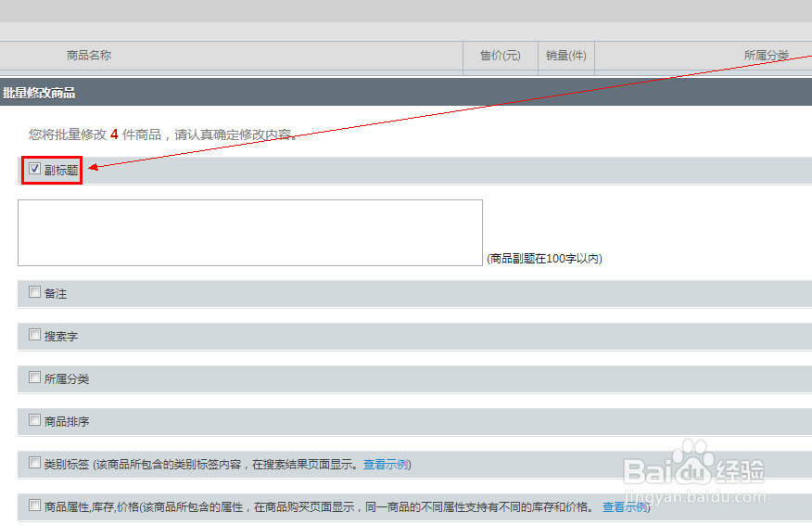
Task: Open 查看示例 link for 商品属性
Action: point(625,506)
